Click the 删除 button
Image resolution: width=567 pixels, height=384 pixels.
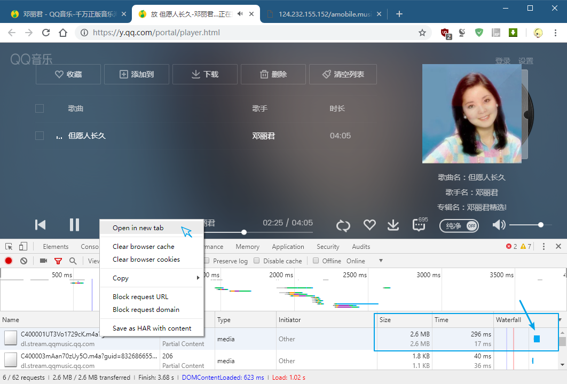273,74
